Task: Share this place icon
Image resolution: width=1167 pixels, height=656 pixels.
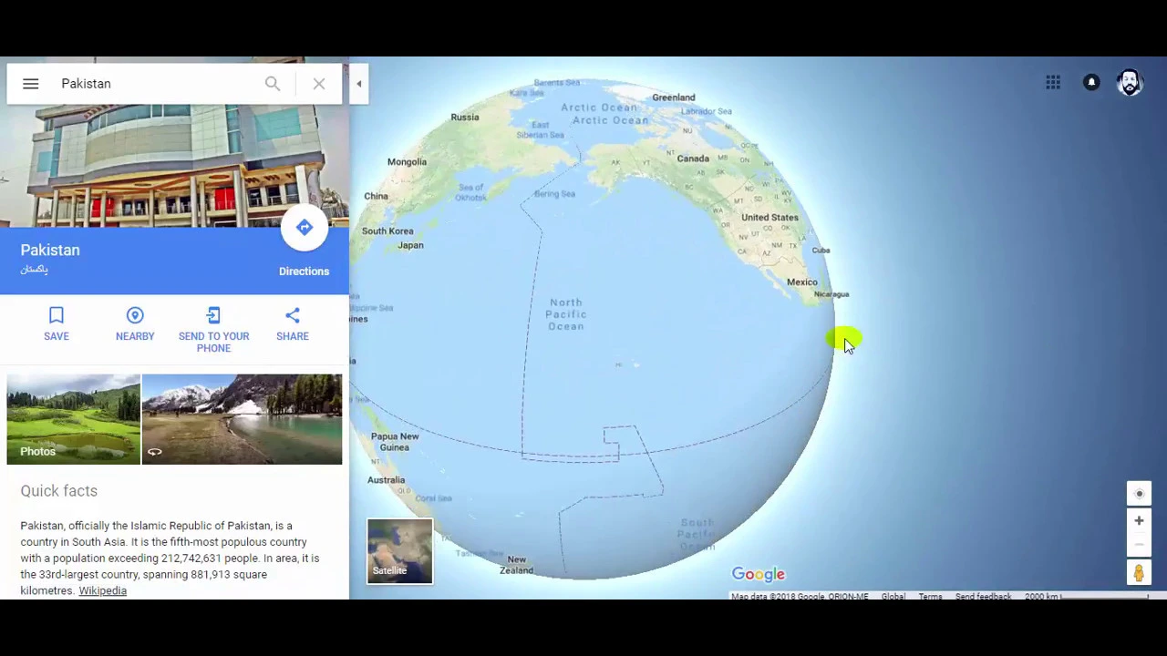Action: pos(293,315)
